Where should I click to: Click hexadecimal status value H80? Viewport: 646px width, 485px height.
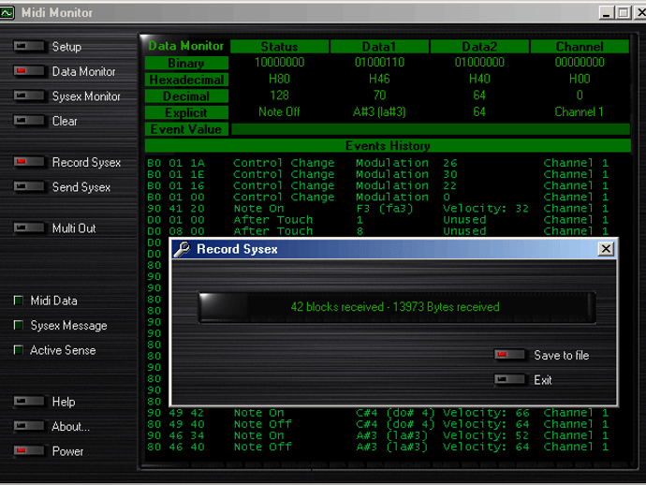pos(279,79)
